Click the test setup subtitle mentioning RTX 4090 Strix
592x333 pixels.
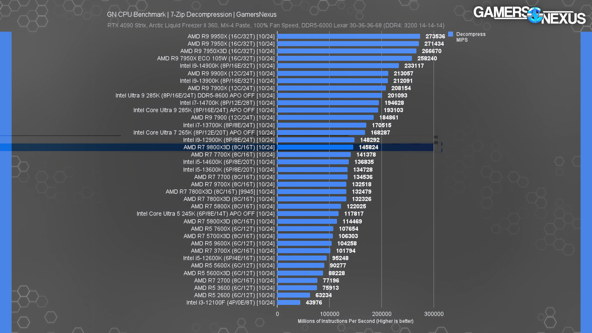(x=276, y=25)
